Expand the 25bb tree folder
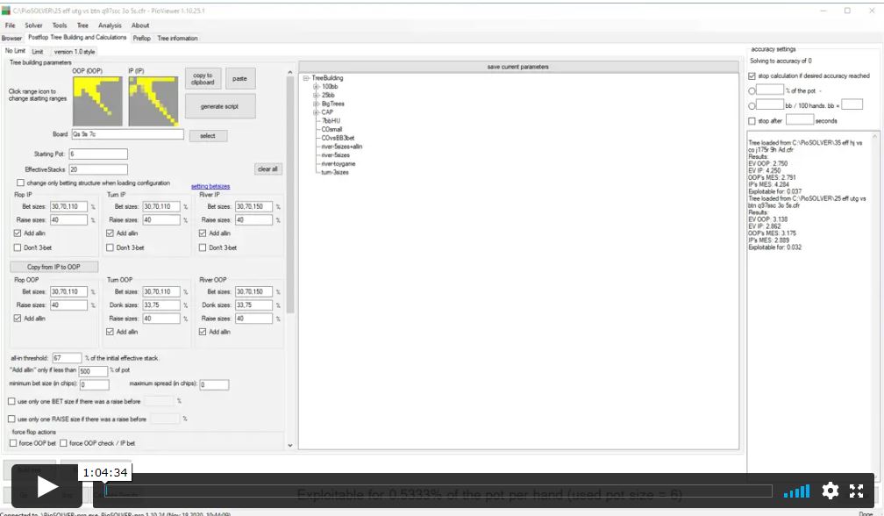 [317, 95]
